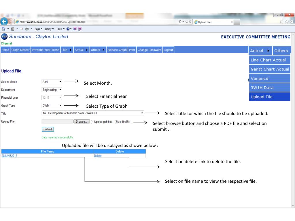
Task: Click the browser Home house icon at top right
Action: (282, 22)
